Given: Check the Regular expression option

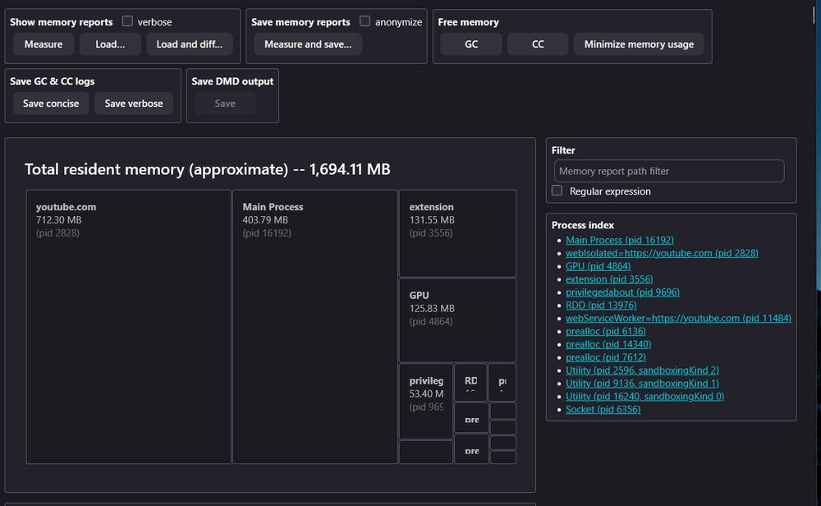Looking at the screenshot, I should click(x=557, y=191).
